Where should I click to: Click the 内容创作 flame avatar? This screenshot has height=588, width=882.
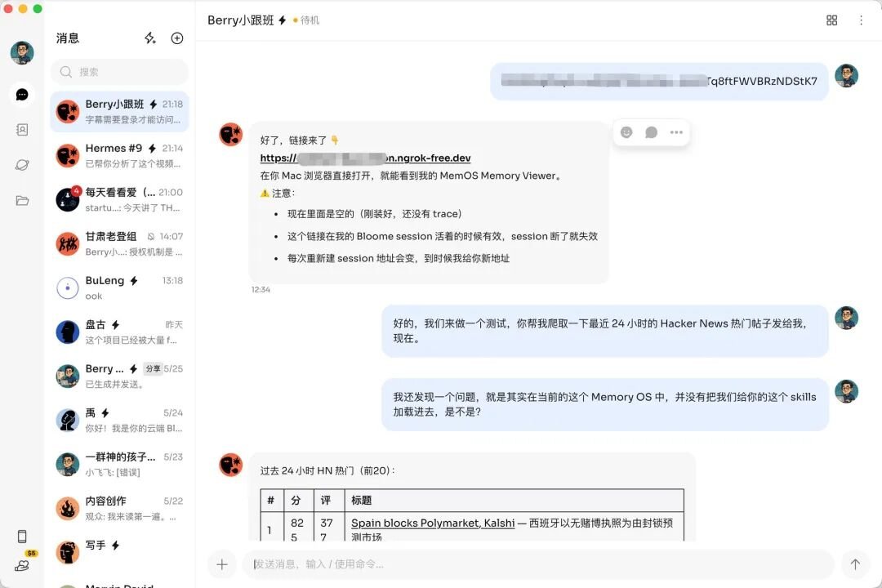pyautogui.click(x=68, y=508)
